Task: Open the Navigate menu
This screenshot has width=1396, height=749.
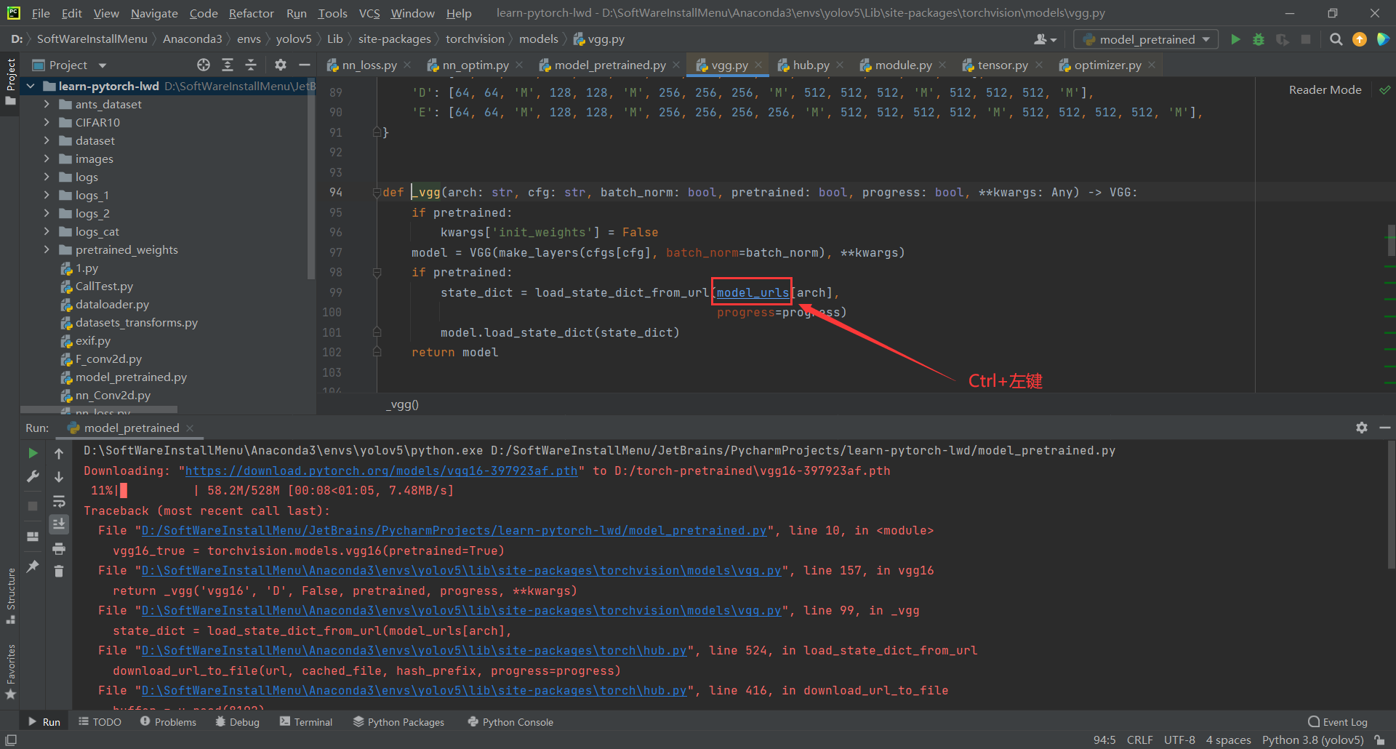Action: tap(154, 13)
